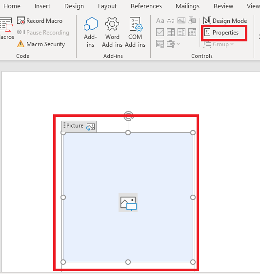260x274 pixels.
Task: Open the Add-ins store button
Action: click(90, 32)
